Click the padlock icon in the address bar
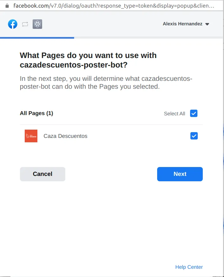The height and width of the screenshot is (277, 224). [7, 6]
